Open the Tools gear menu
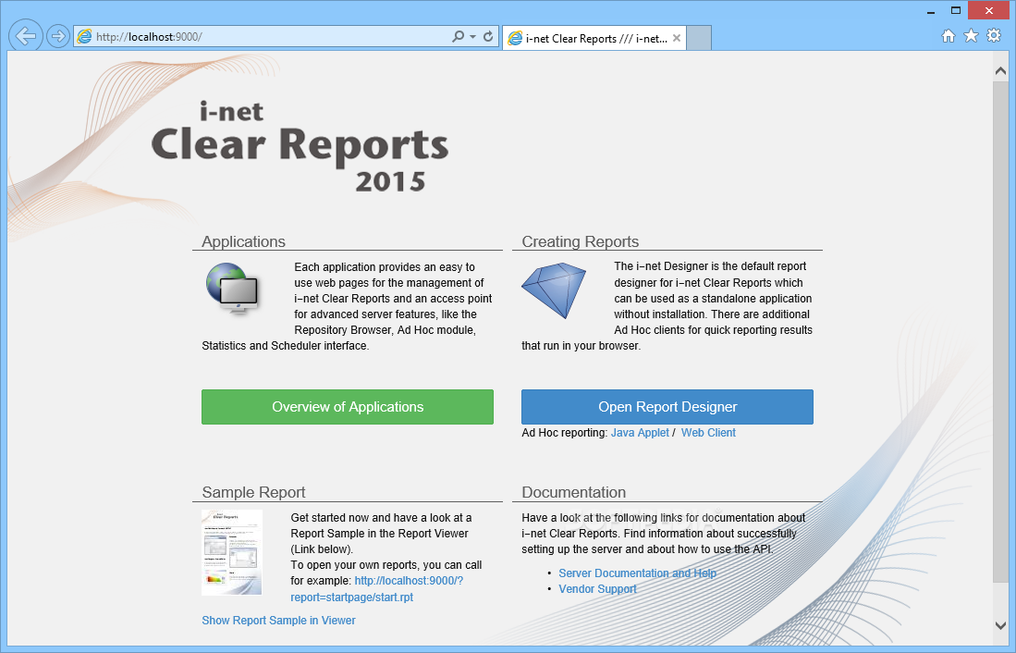Image resolution: width=1016 pixels, height=653 pixels. click(x=994, y=36)
